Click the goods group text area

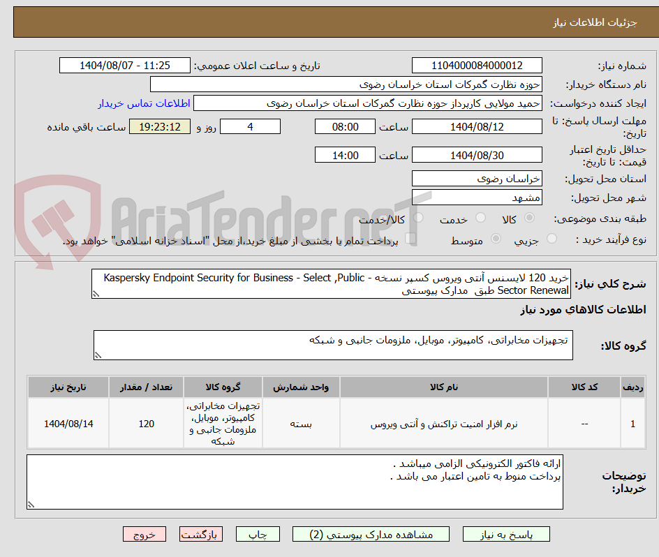(x=333, y=345)
